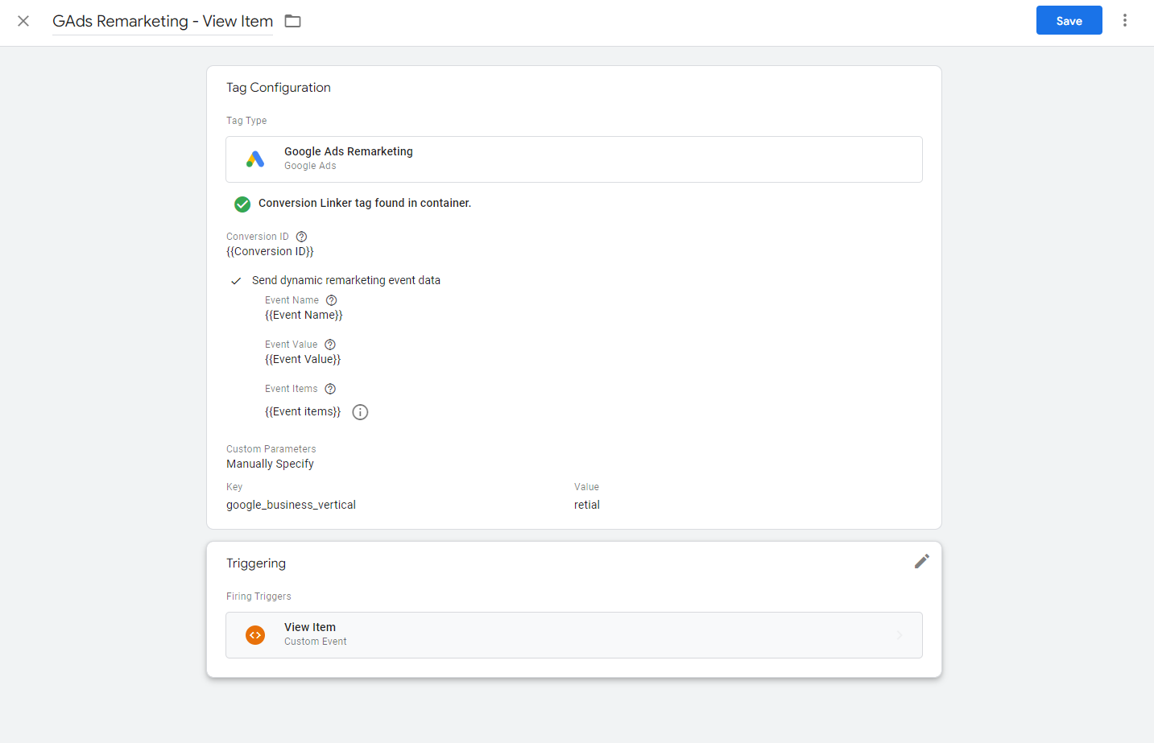Open help icon next to Conversion ID
Viewport: 1154px width, 743px height.
pos(301,237)
